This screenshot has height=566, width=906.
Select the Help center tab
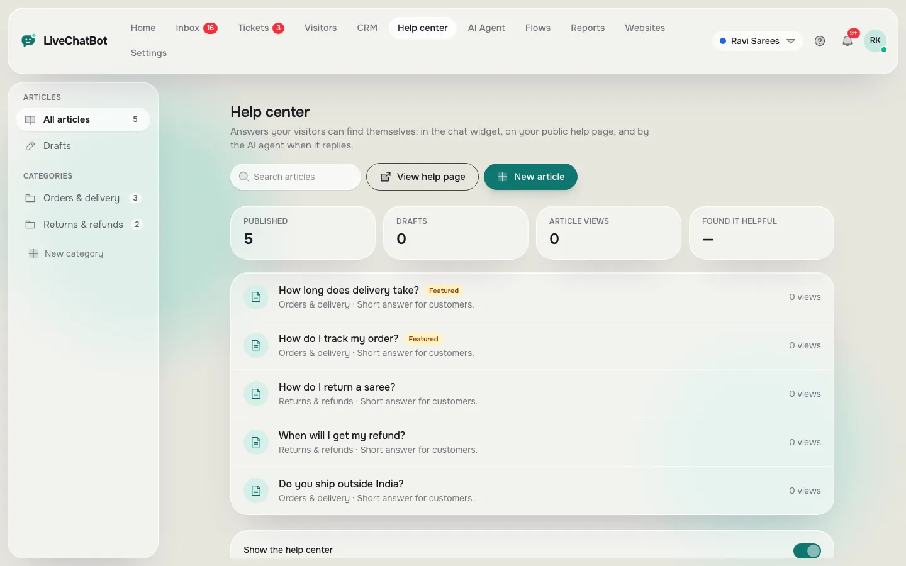pos(422,28)
